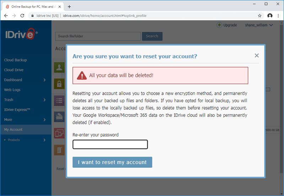Click the yellow padlock security icon
284x196 pixels.
[x=59, y=84]
